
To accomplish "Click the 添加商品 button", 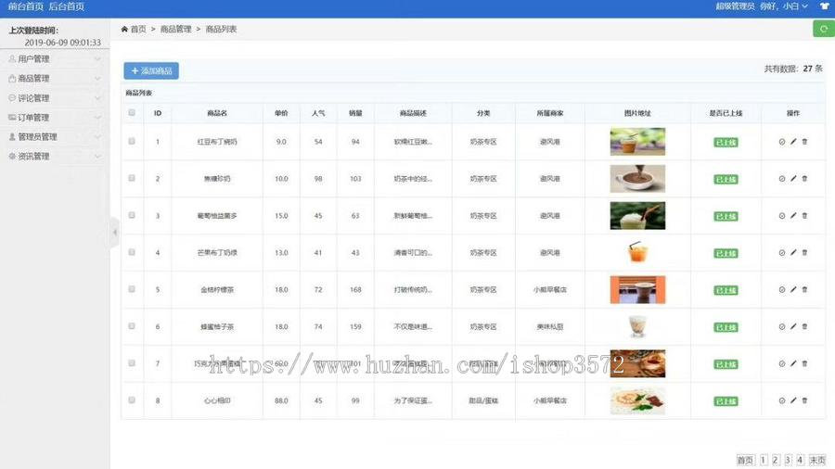I will [151, 70].
